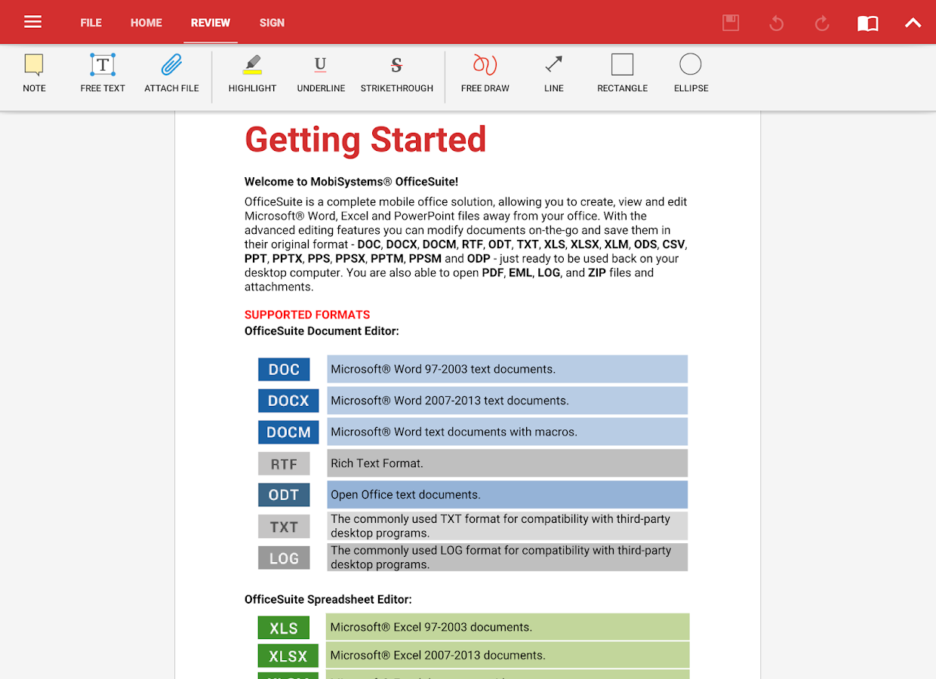Click 'Welcome to MobiSystems® OfficeSuite!' line
This screenshot has height=679, width=936.
[x=351, y=182]
